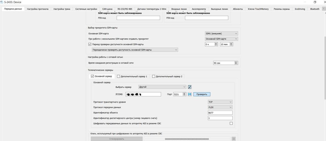Select the Передача данных tab
This screenshot has height=141, width=326.
click(13, 9)
